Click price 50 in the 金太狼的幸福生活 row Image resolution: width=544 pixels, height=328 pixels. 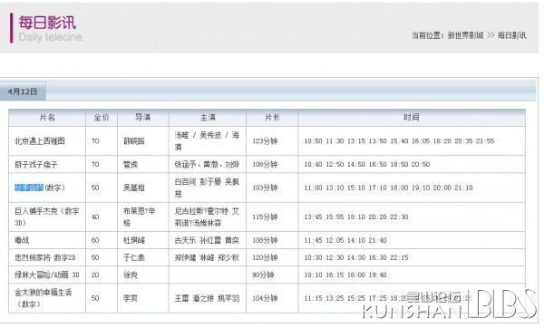pos(95,298)
